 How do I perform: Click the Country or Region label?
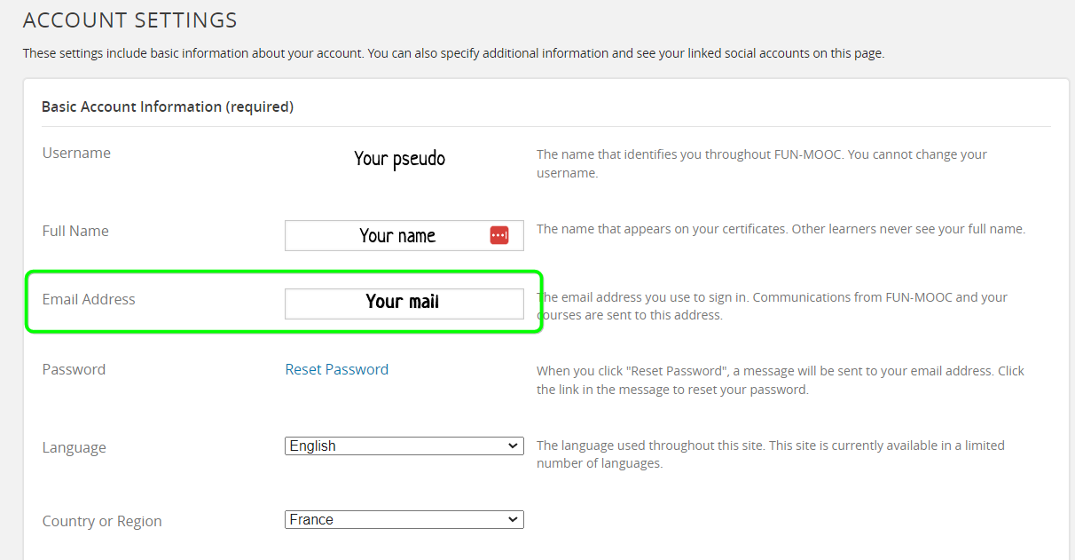point(102,521)
